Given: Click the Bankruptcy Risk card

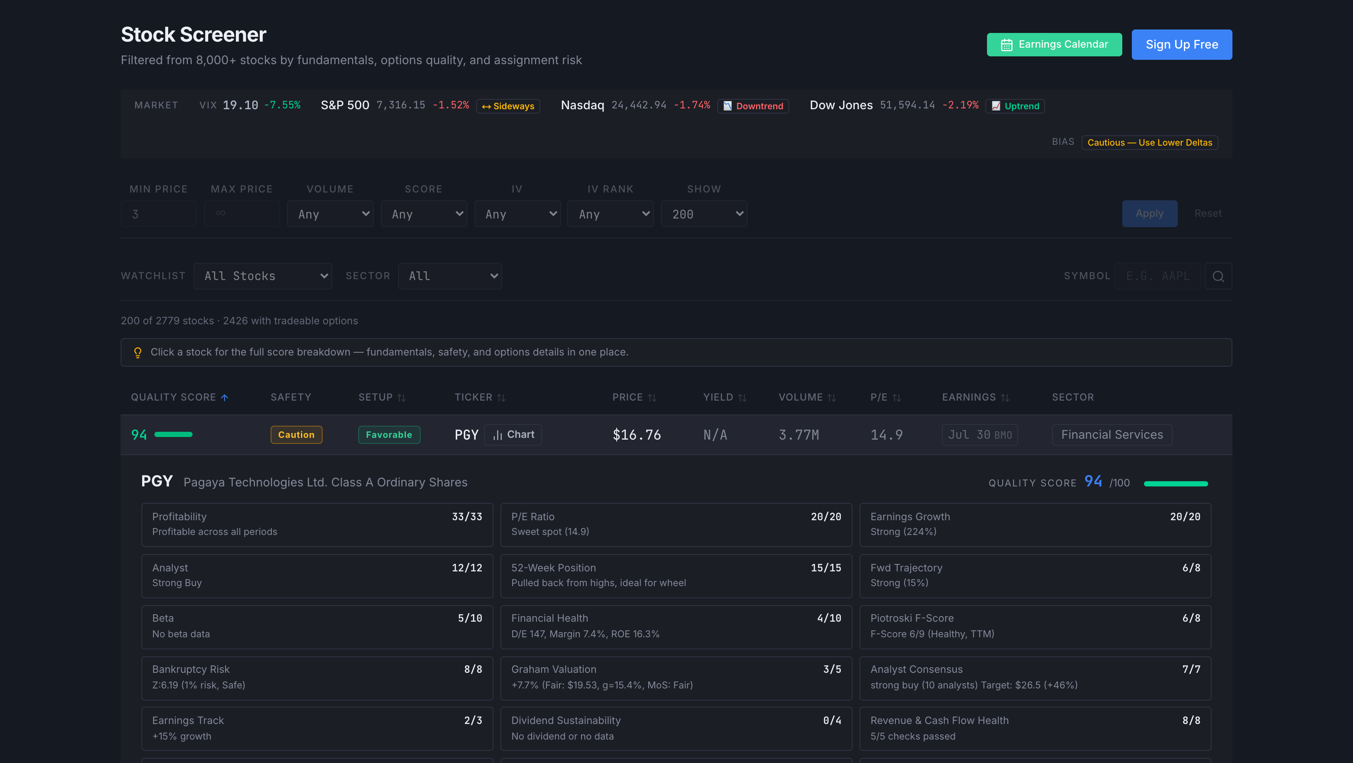Looking at the screenshot, I should point(317,678).
